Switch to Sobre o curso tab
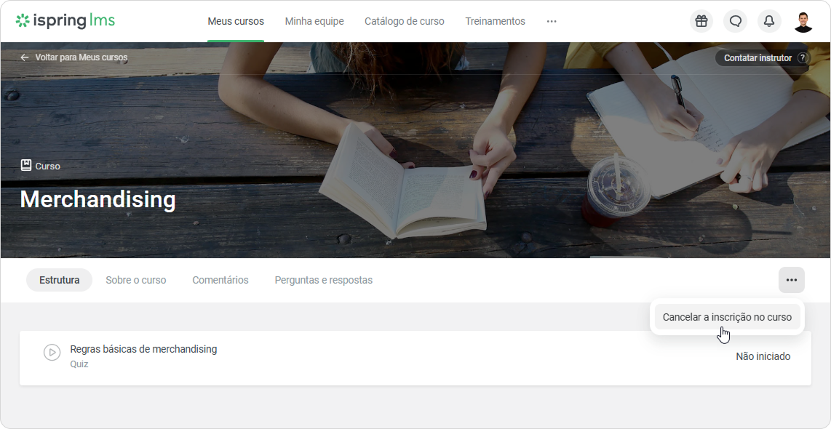 point(135,280)
